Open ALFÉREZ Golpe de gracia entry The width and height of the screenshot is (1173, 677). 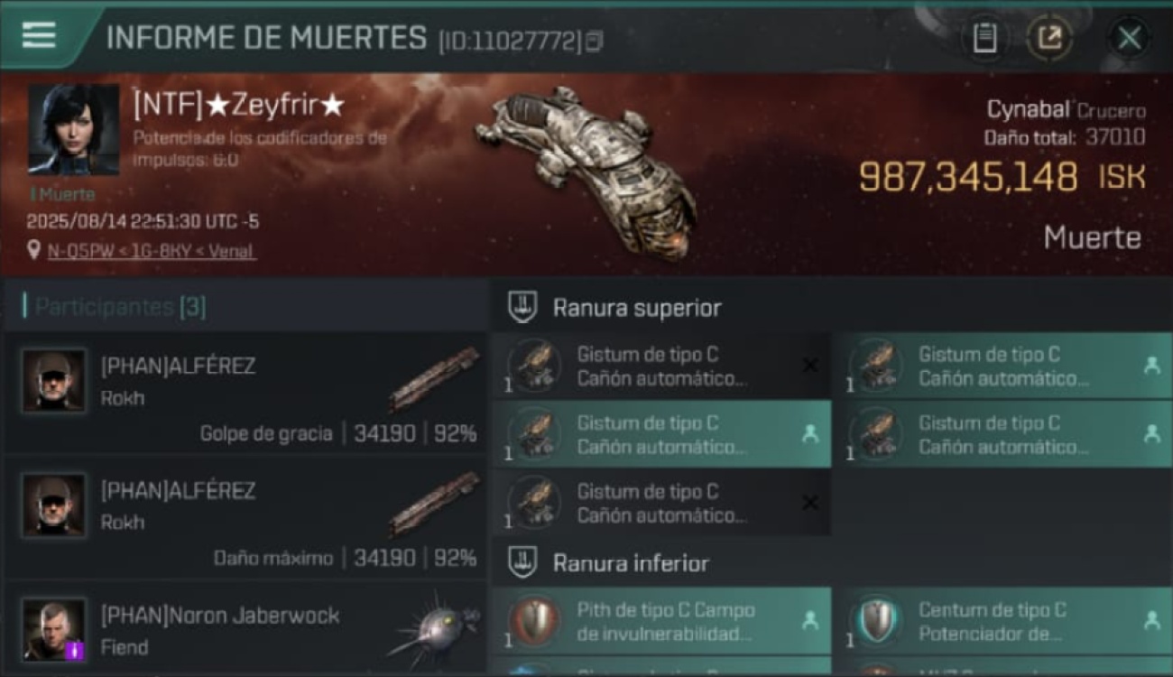[245, 394]
